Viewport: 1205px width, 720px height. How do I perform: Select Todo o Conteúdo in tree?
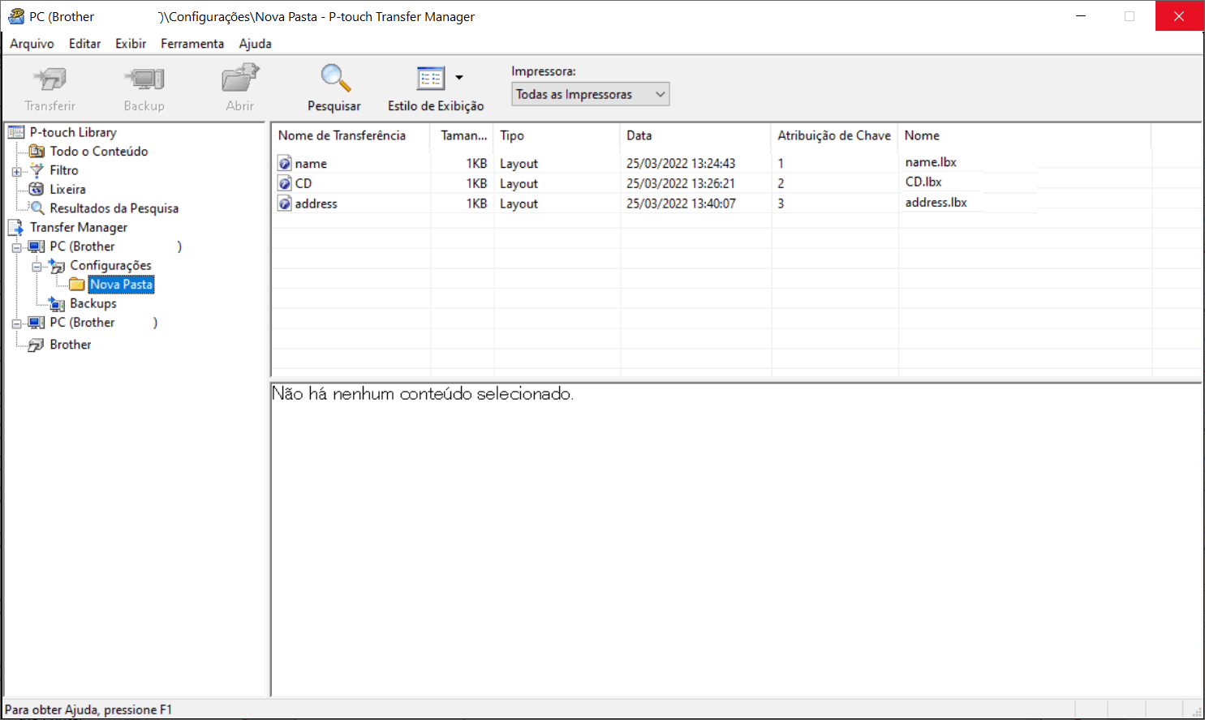tap(99, 152)
